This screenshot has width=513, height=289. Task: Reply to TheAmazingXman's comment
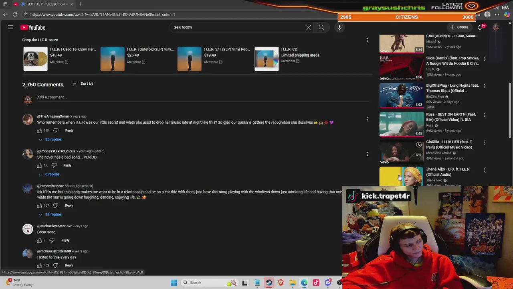[x=69, y=130]
